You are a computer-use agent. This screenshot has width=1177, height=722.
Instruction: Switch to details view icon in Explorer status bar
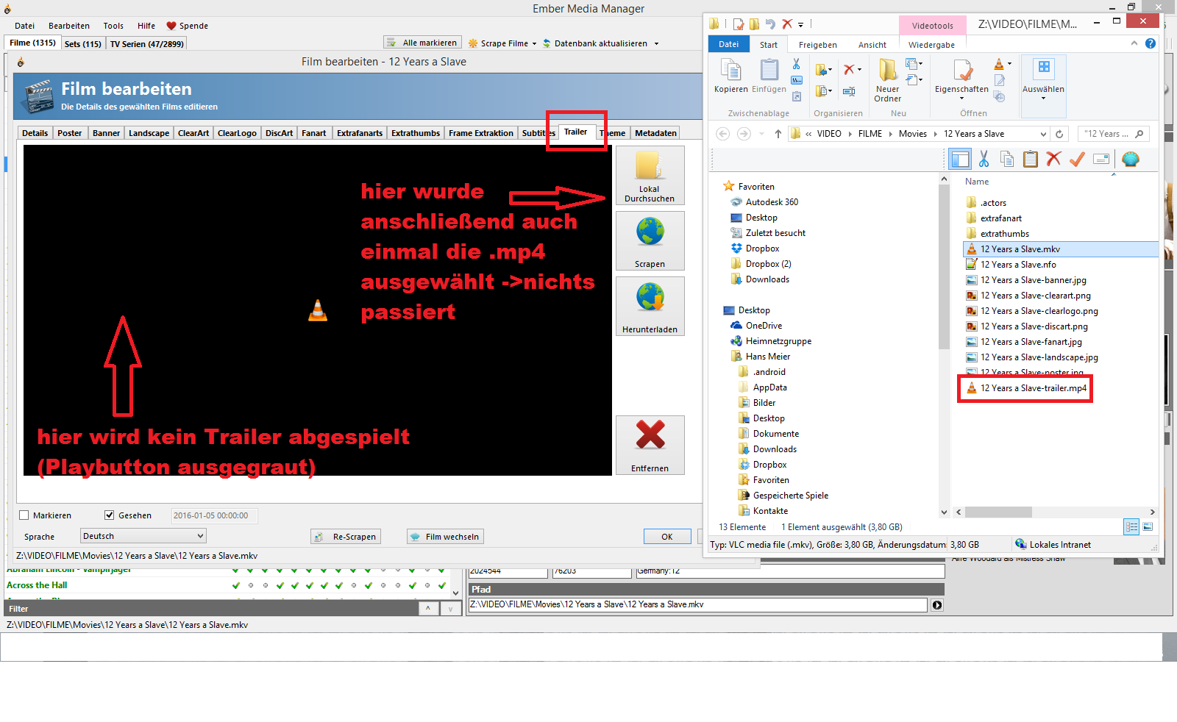pyautogui.click(x=1131, y=526)
